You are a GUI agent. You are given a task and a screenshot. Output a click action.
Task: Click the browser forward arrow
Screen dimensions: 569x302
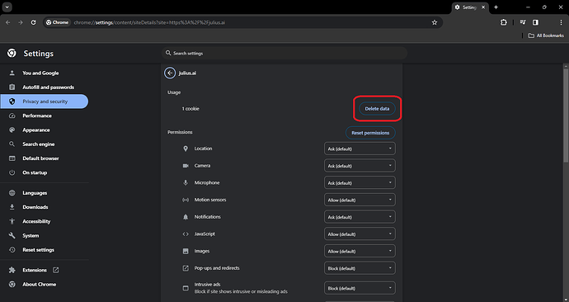click(x=21, y=22)
